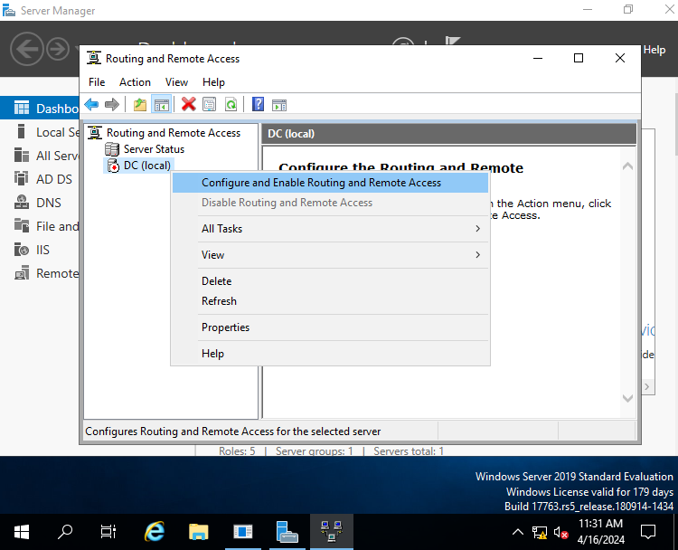Open Task View from the taskbar
This screenshot has height=550, width=678.
pos(108,532)
